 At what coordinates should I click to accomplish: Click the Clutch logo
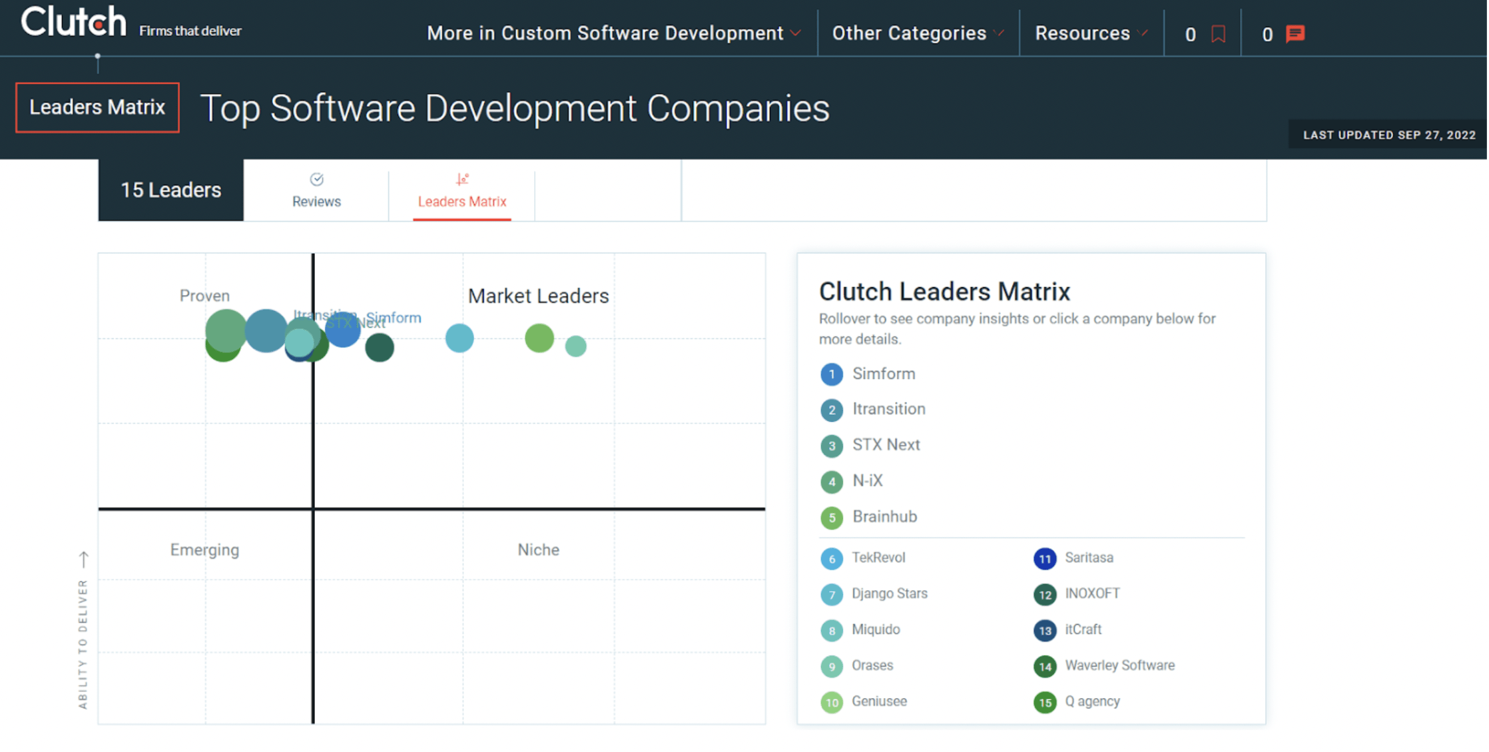[73, 22]
